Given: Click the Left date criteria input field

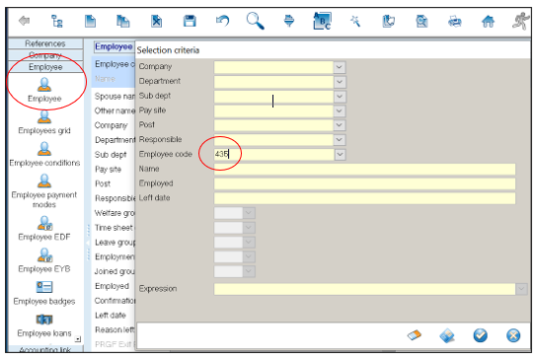Looking at the screenshot, I should pos(364,198).
